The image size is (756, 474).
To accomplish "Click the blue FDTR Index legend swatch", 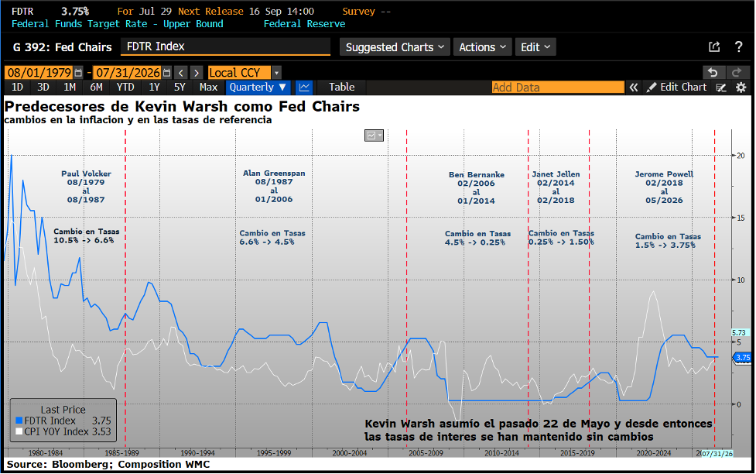I will 19,421.
